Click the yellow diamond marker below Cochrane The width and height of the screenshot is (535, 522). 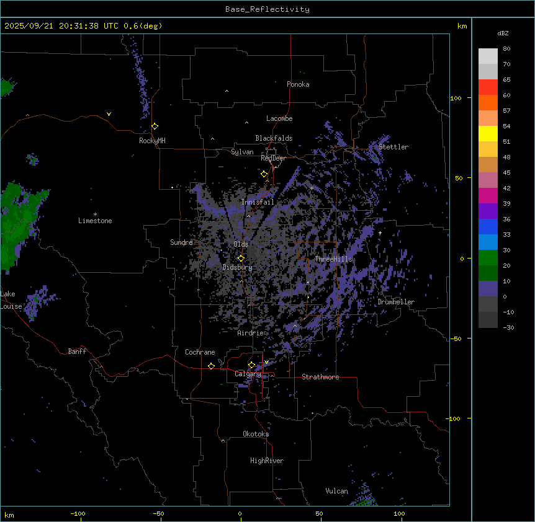tap(211, 366)
